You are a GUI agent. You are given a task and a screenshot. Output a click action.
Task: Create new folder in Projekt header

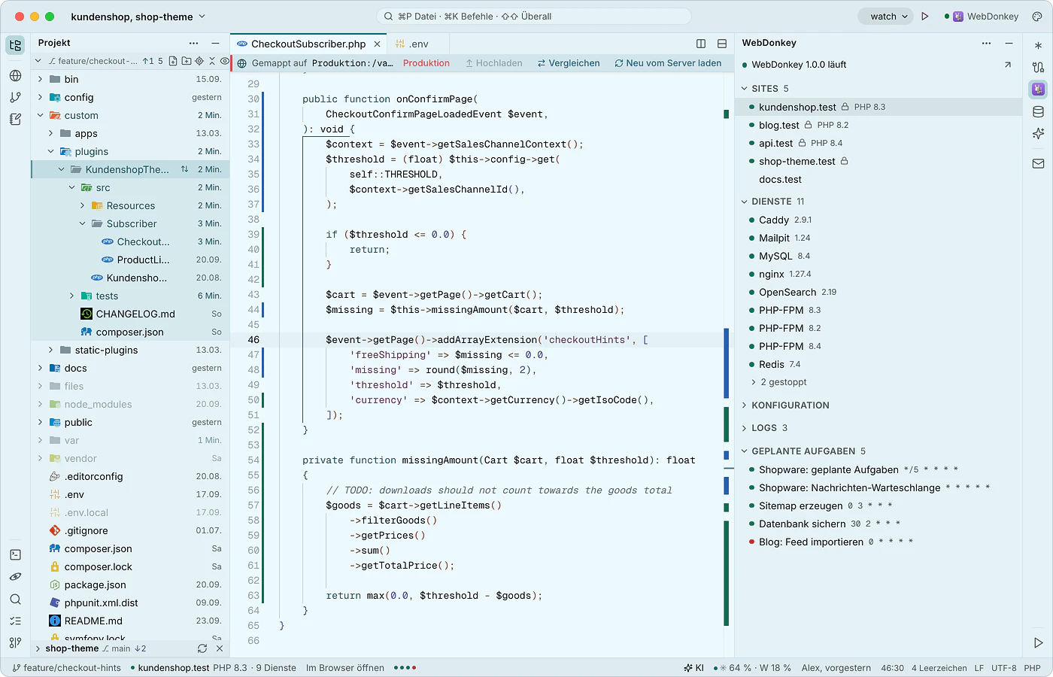187,61
